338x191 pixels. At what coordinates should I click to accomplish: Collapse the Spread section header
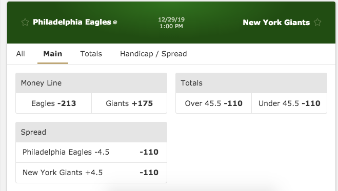click(91, 132)
